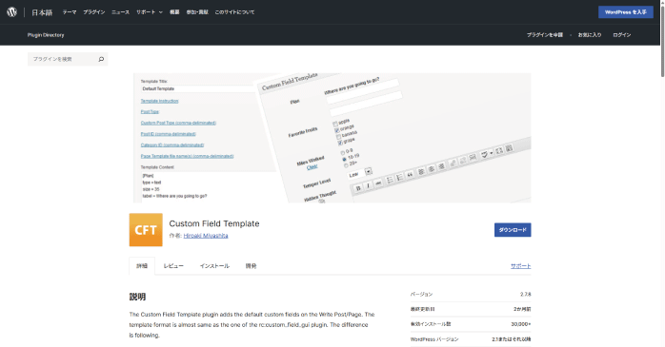Click the WordPress logo icon
Screen dimensions: 665x347
click(11, 12)
